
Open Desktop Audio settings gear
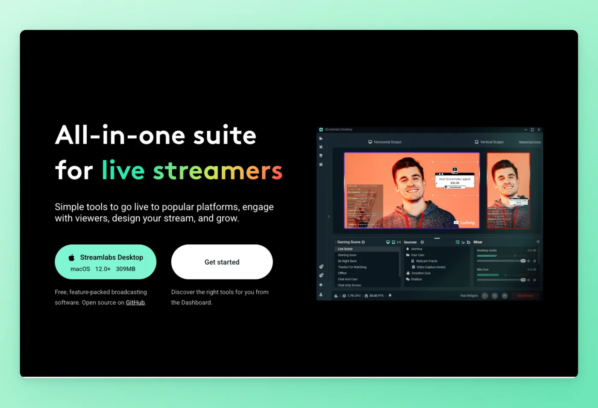tap(534, 261)
